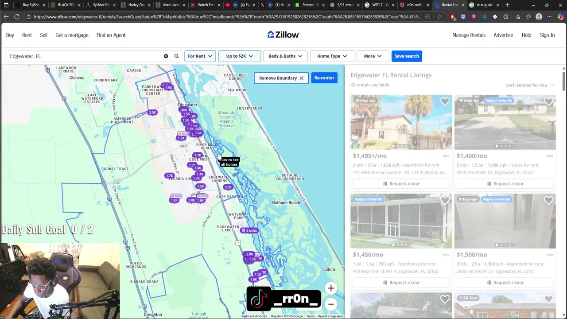Screen dimensions: 567x319
Task: Click Report a map error link
Action: (330, 316)
